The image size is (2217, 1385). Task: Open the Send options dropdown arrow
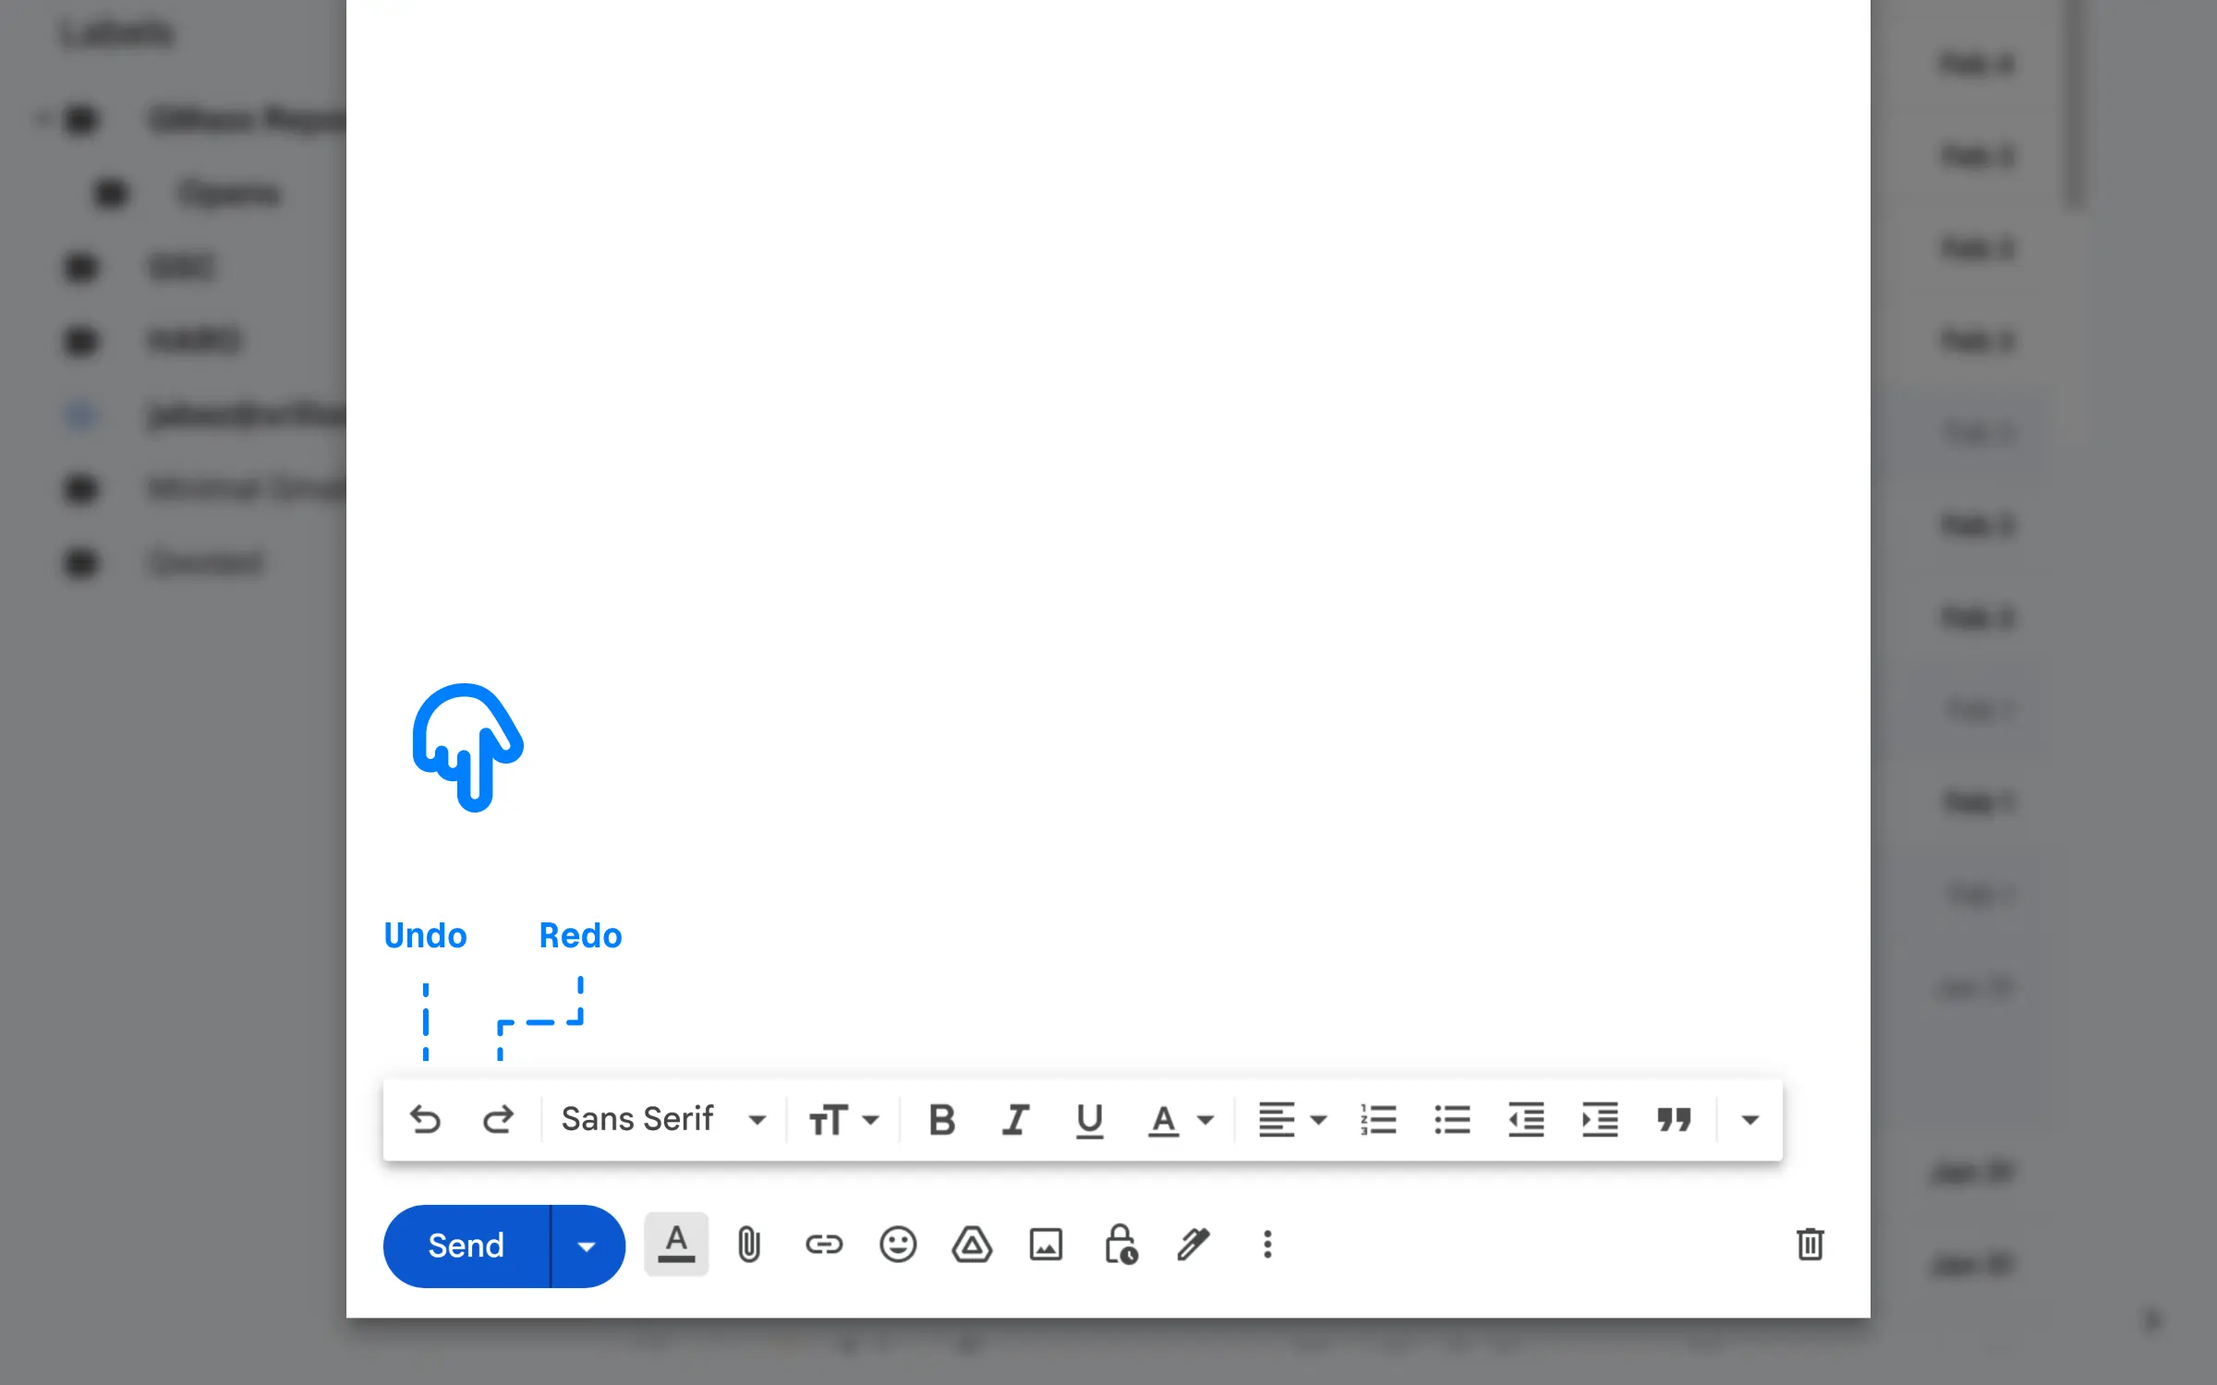[x=588, y=1246]
